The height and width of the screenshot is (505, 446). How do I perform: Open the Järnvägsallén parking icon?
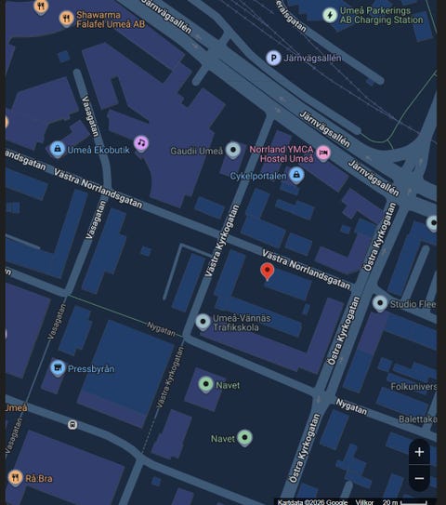273,59
